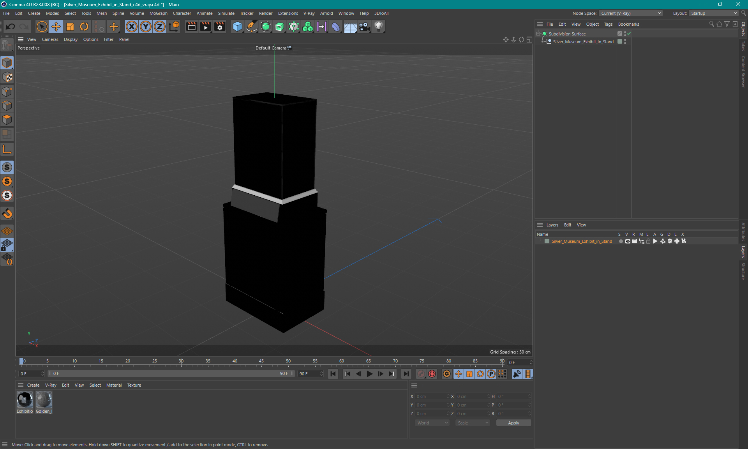Click the MoGraph cloner icon
The height and width of the screenshot is (449, 748).
point(308,27)
